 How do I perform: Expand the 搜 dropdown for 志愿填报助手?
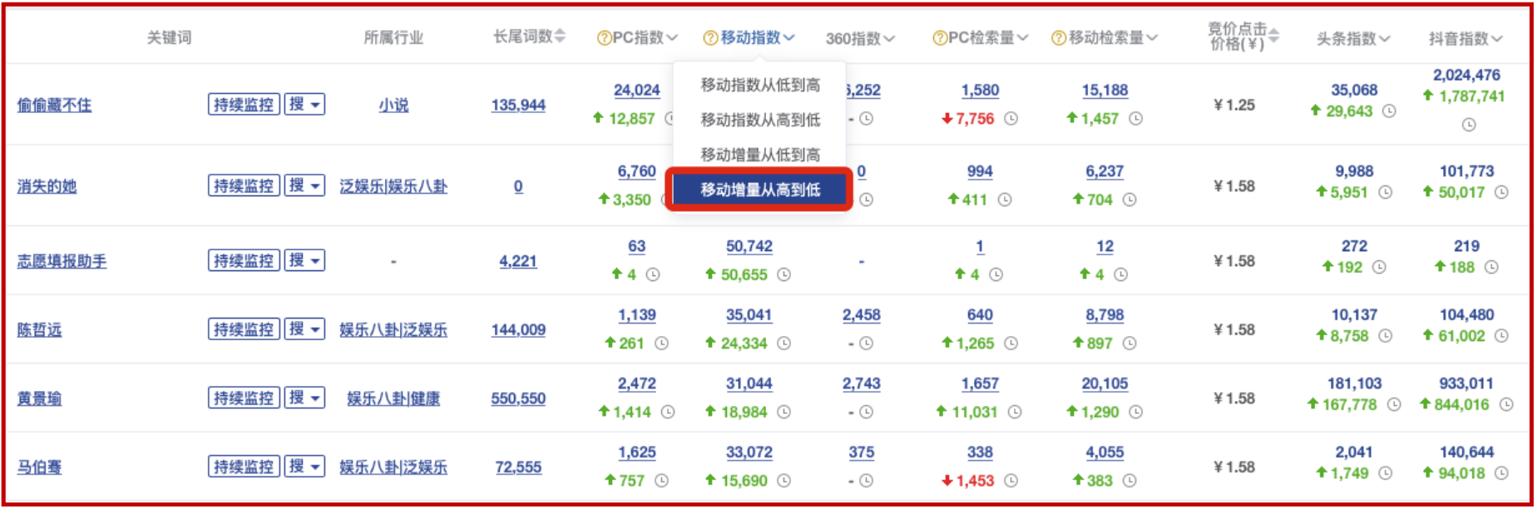point(304,260)
